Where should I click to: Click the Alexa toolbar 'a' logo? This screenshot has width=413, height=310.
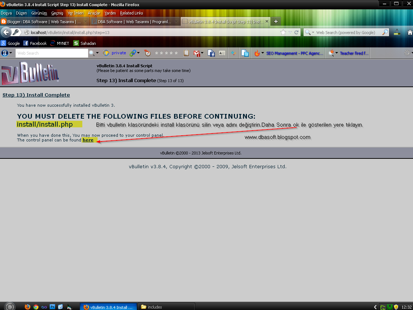pyautogui.click(x=5, y=53)
